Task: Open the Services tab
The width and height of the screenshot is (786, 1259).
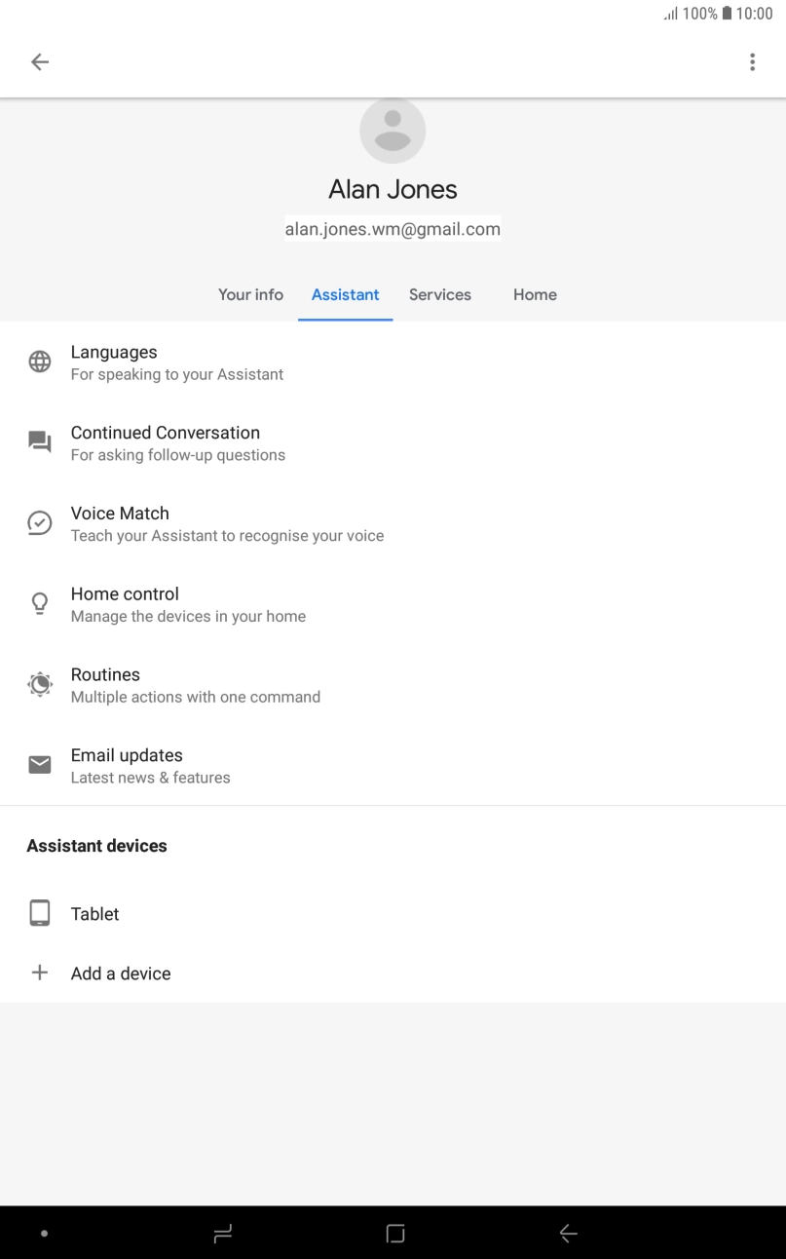Action: 439,294
